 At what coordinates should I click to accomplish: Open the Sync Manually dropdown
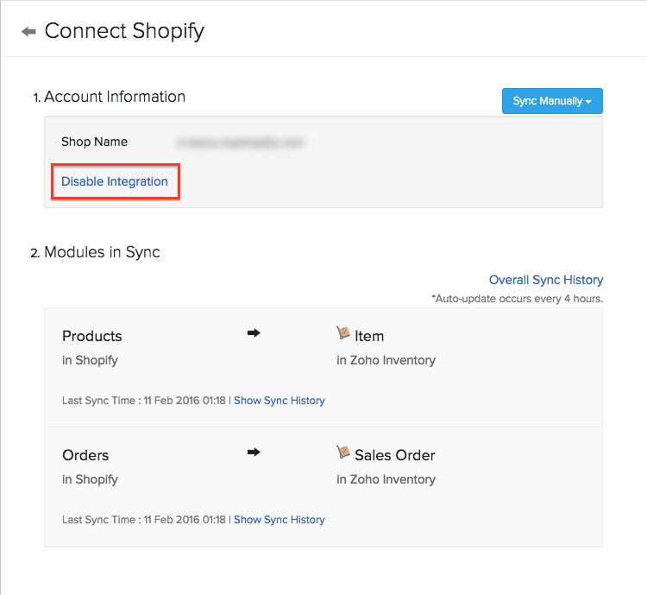pos(552,101)
